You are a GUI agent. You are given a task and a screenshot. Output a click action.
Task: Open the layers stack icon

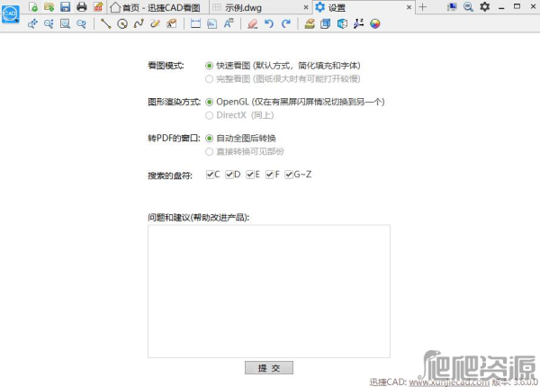pos(310,23)
